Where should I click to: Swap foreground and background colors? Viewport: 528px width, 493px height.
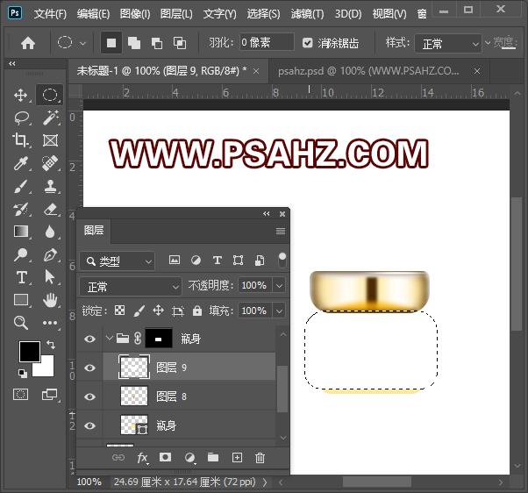click(51, 345)
